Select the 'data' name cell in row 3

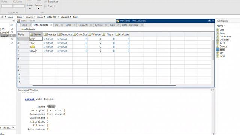tap(36, 47)
